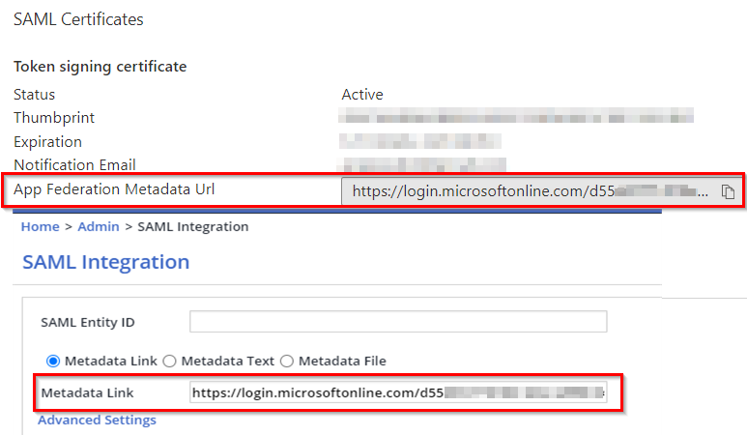
Task: Choose the Metadata Text radio option
Action: [x=169, y=361]
